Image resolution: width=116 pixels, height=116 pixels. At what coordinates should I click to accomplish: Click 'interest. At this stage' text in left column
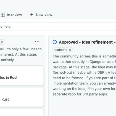[19, 54]
